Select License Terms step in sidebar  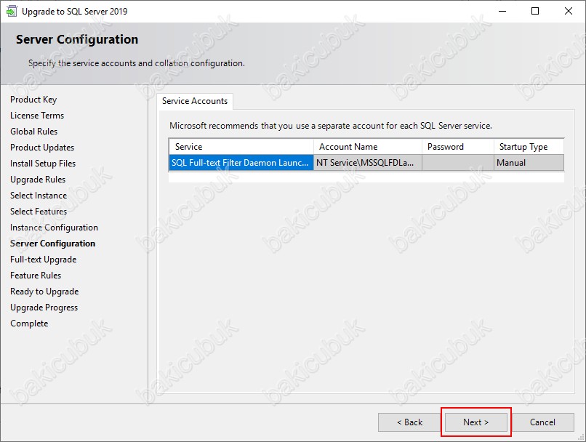(x=37, y=116)
